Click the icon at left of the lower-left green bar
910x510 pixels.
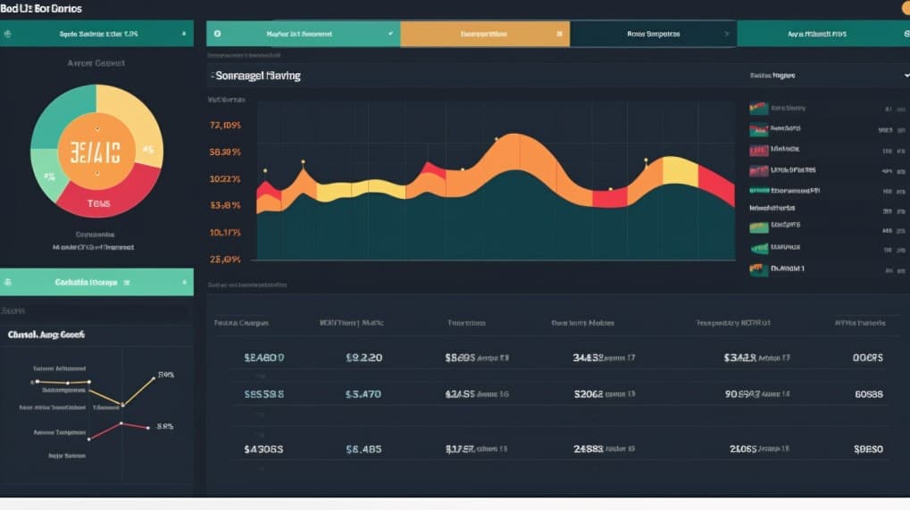[8, 282]
